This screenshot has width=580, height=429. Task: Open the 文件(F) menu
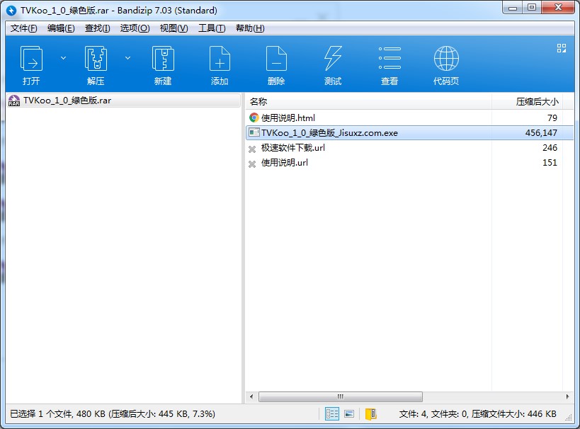[x=23, y=28]
